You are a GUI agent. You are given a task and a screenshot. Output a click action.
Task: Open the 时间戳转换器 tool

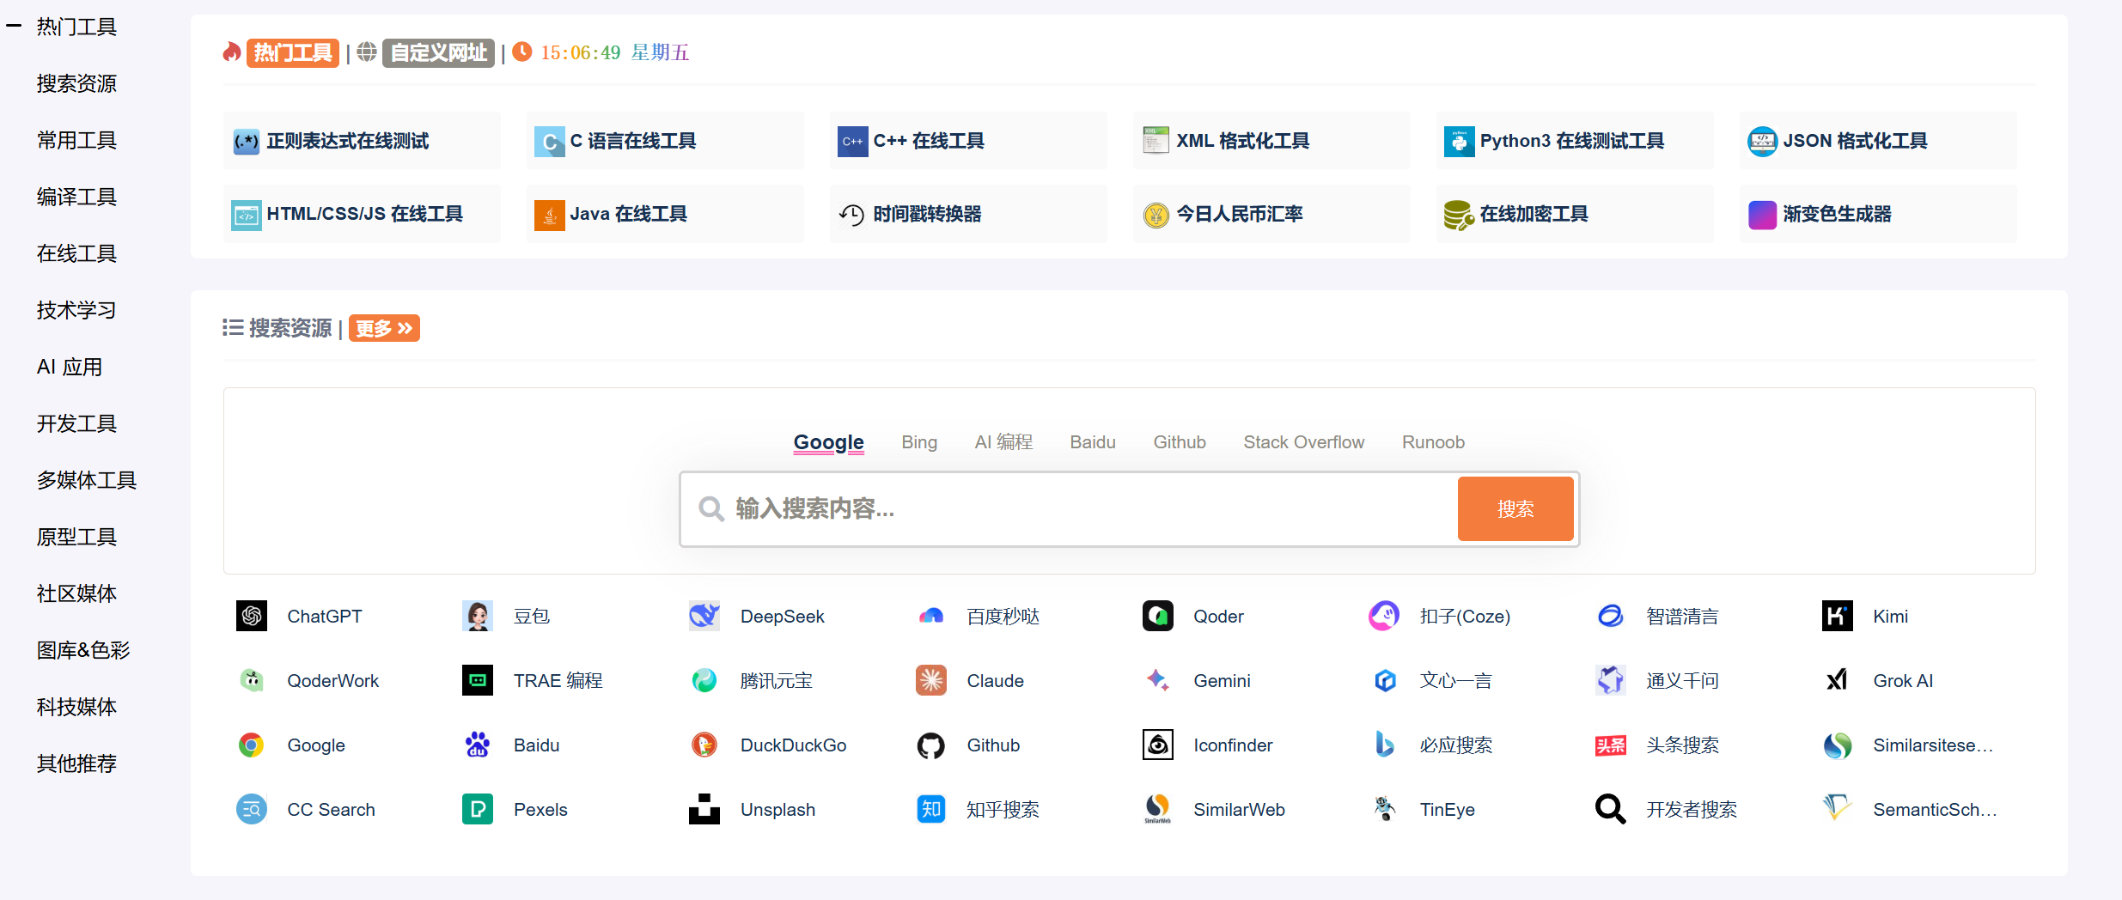pyautogui.click(x=968, y=213)
